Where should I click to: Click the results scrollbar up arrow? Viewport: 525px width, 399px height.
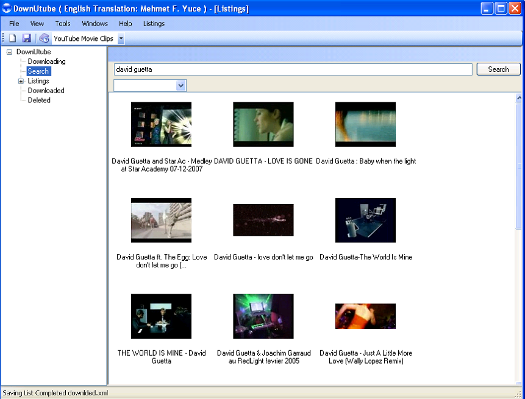point(519,98)
